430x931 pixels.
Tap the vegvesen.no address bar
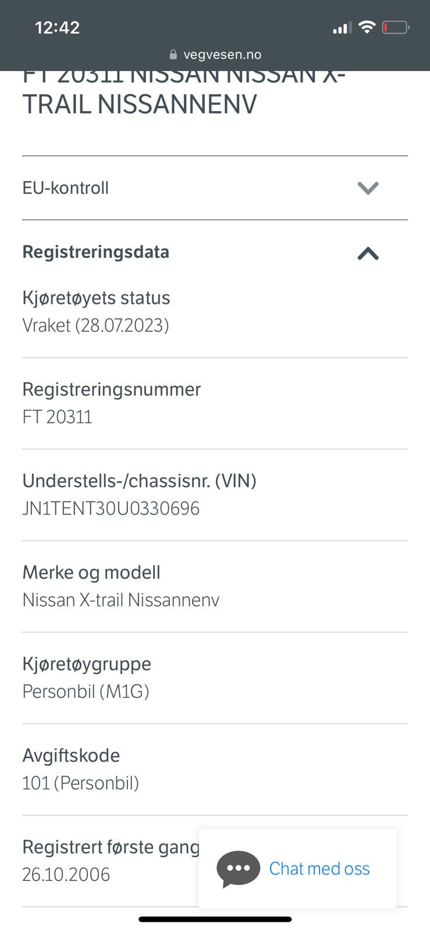(x=215, y=55)
